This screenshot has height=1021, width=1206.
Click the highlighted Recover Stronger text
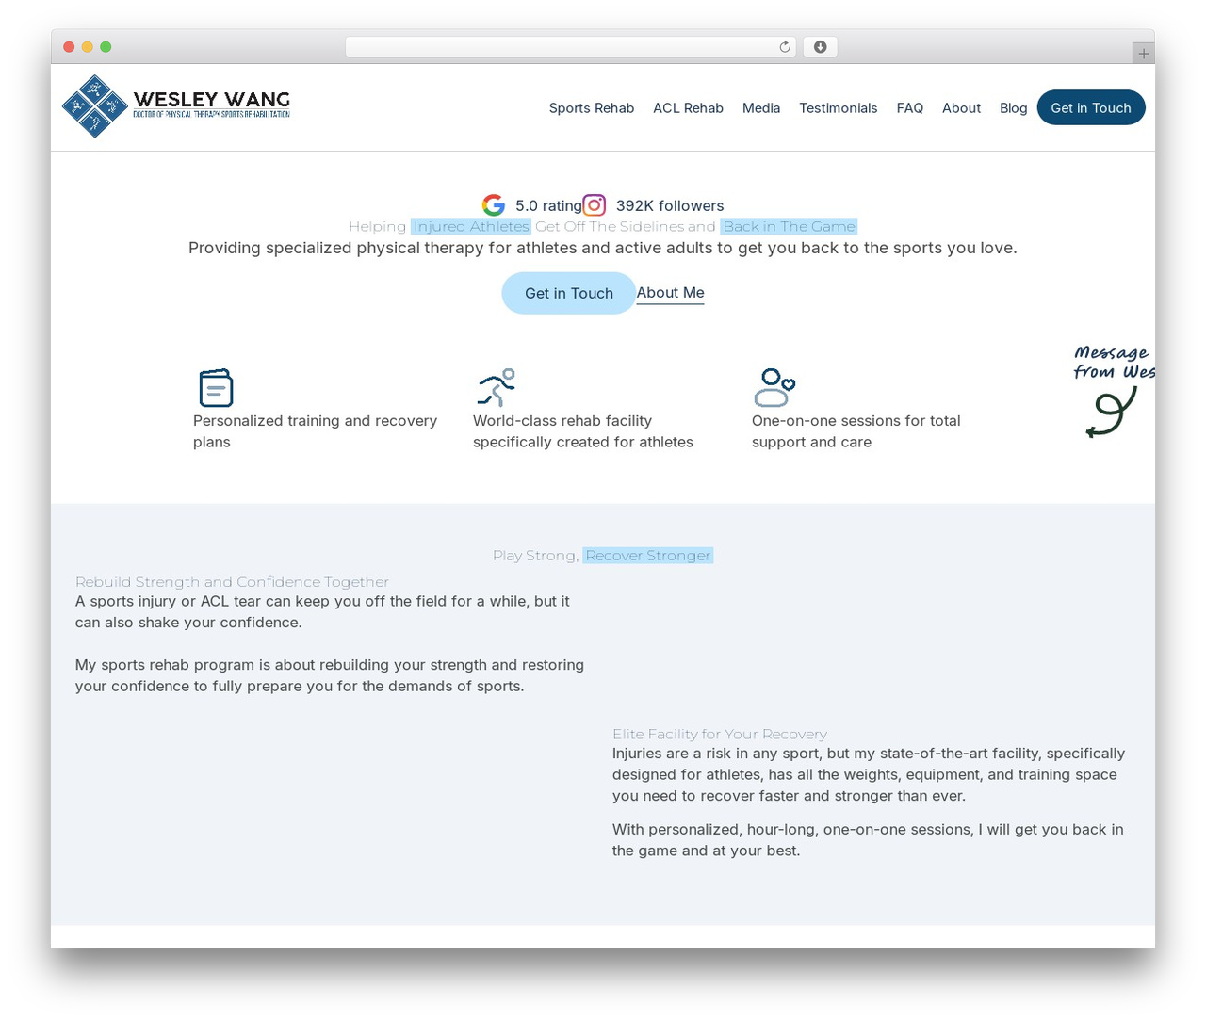tap(648, 556)
